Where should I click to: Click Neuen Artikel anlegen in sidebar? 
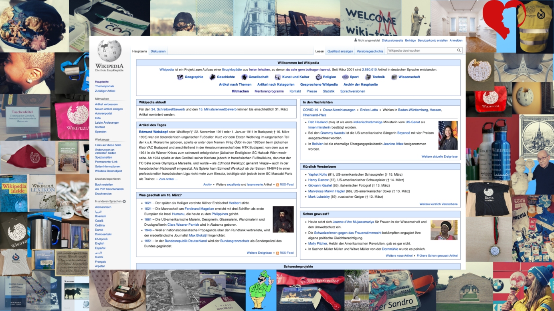[x=109, y=109]
